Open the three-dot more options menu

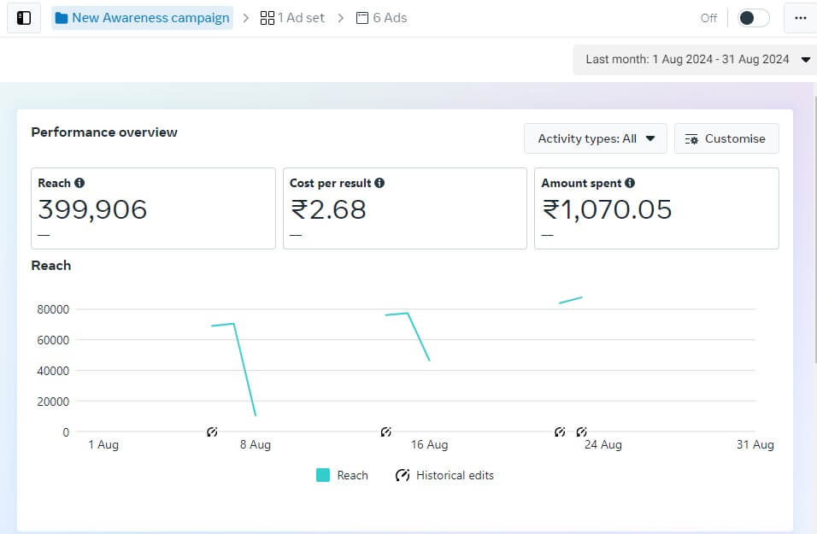click(800, 18)
